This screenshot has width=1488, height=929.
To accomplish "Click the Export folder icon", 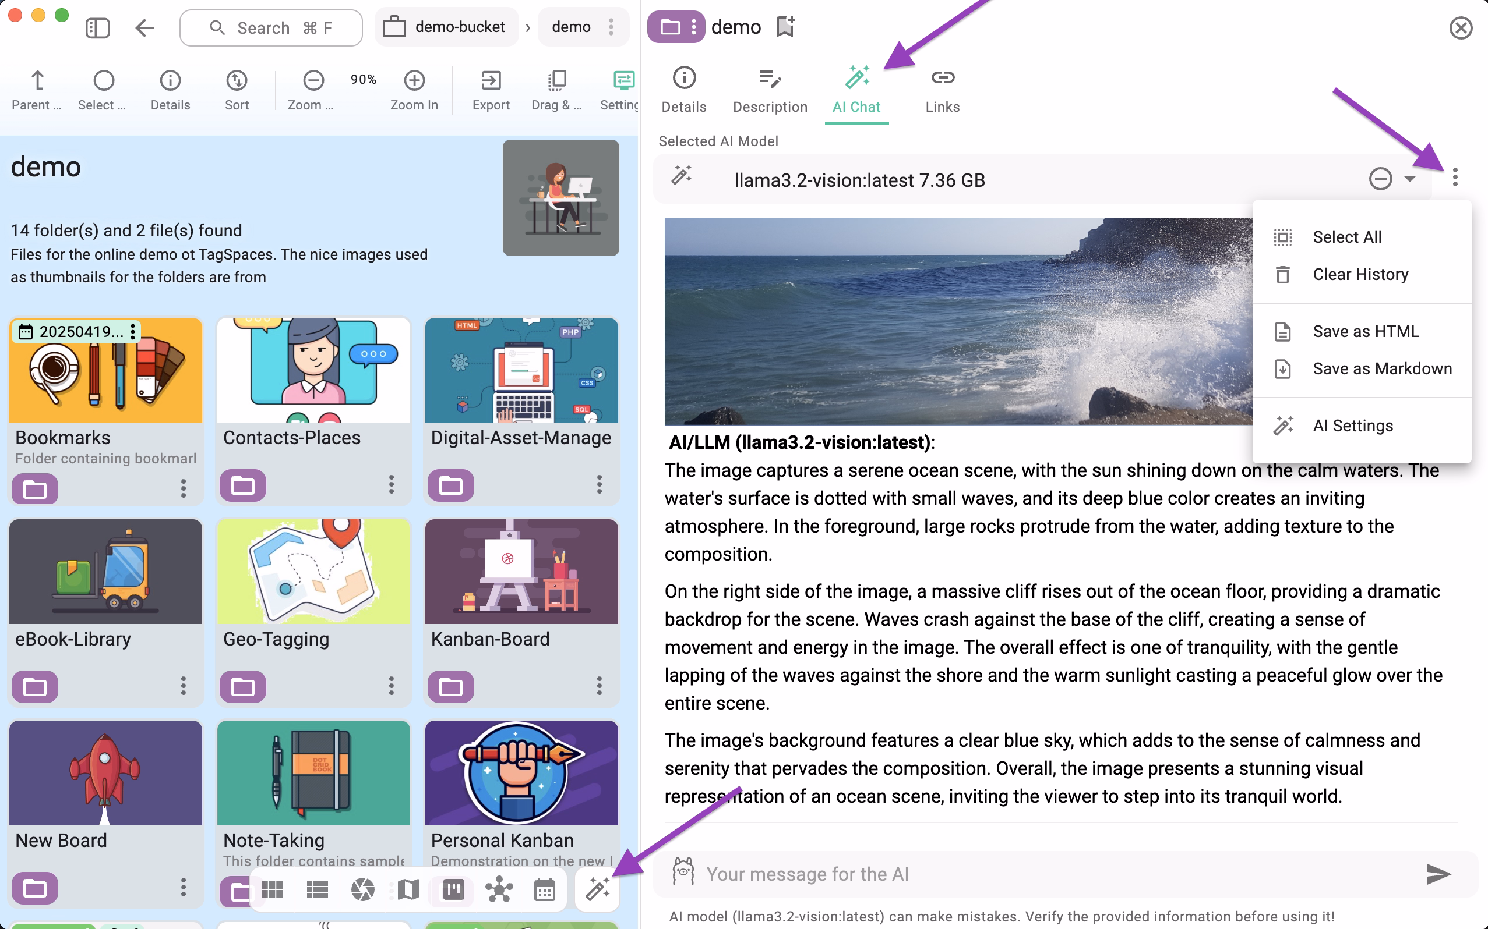I will tap(490, 89).
